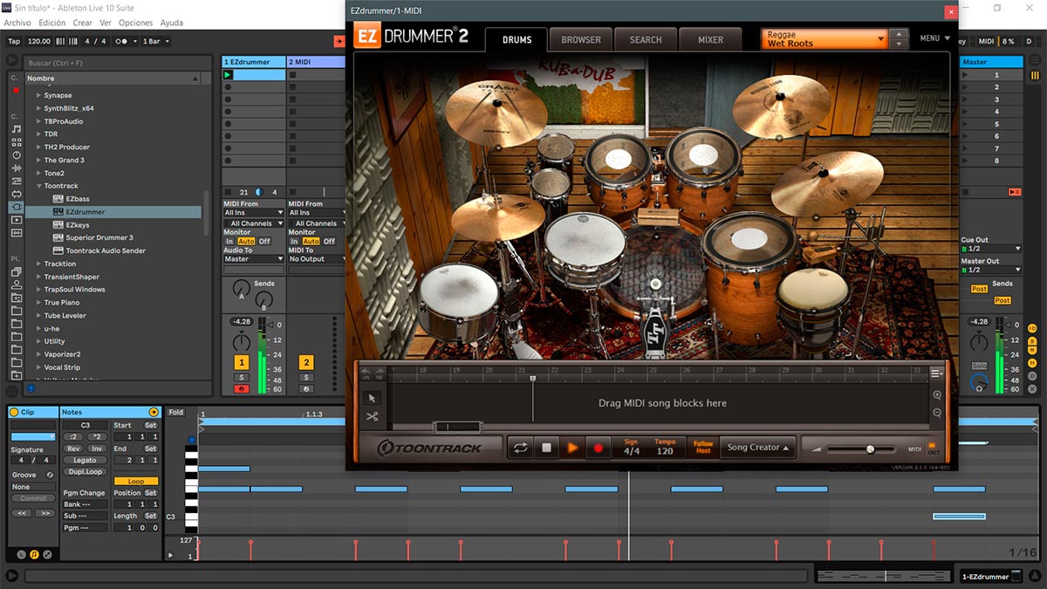Toggle the metronome in Ableton control bar
1047x589 pixels.
point(123,41)
